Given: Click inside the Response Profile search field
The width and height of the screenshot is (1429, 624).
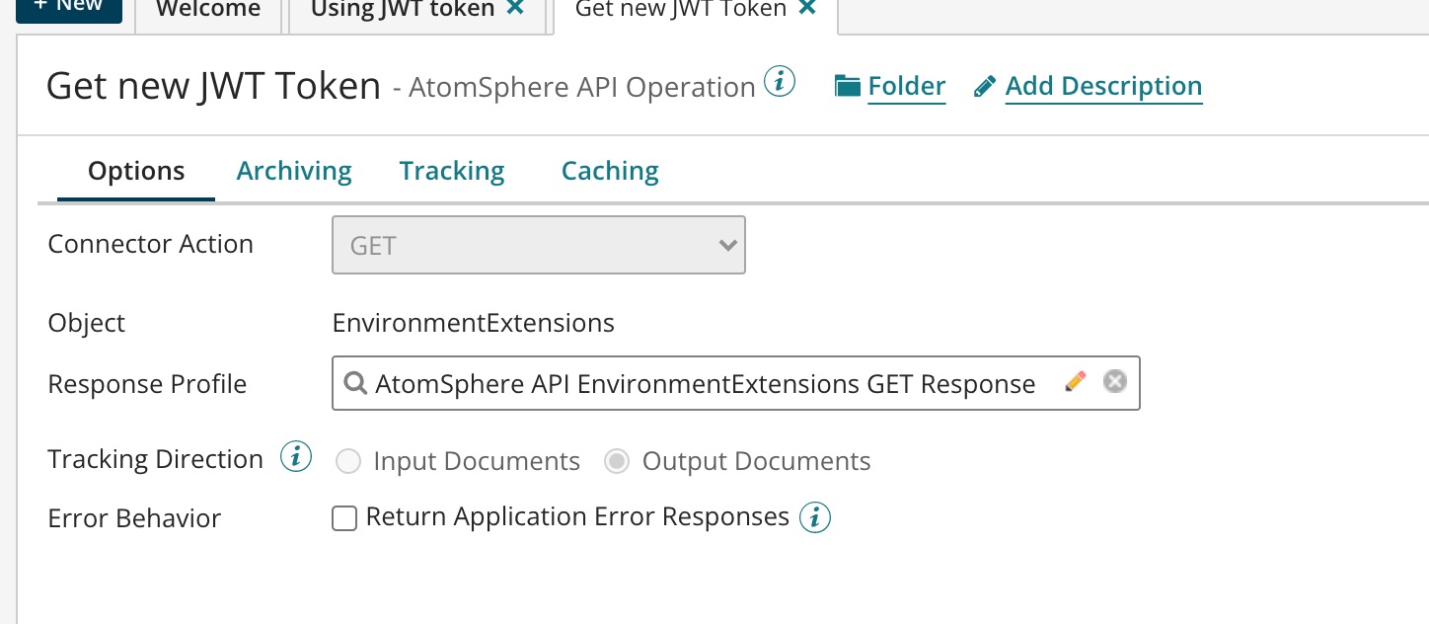Looking at the screenshot, I should click(x=691, y=383).
